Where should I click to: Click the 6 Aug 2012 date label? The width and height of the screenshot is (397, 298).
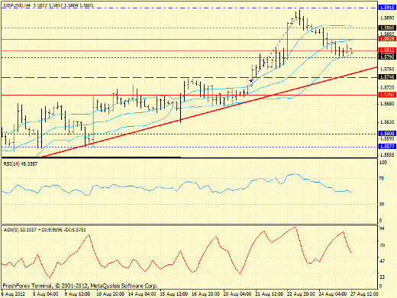point(14,294)
